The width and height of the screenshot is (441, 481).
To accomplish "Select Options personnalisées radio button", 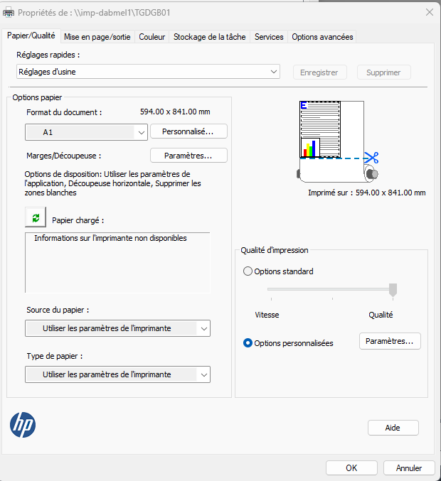I will click(x=248, y=343).
